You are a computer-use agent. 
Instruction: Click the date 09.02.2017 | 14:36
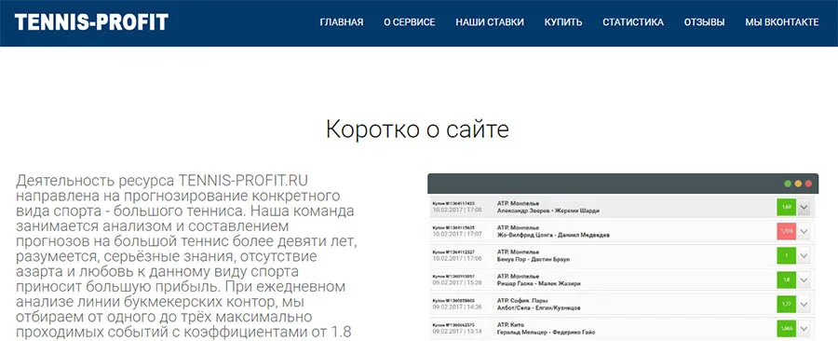[x=457, y=307]
